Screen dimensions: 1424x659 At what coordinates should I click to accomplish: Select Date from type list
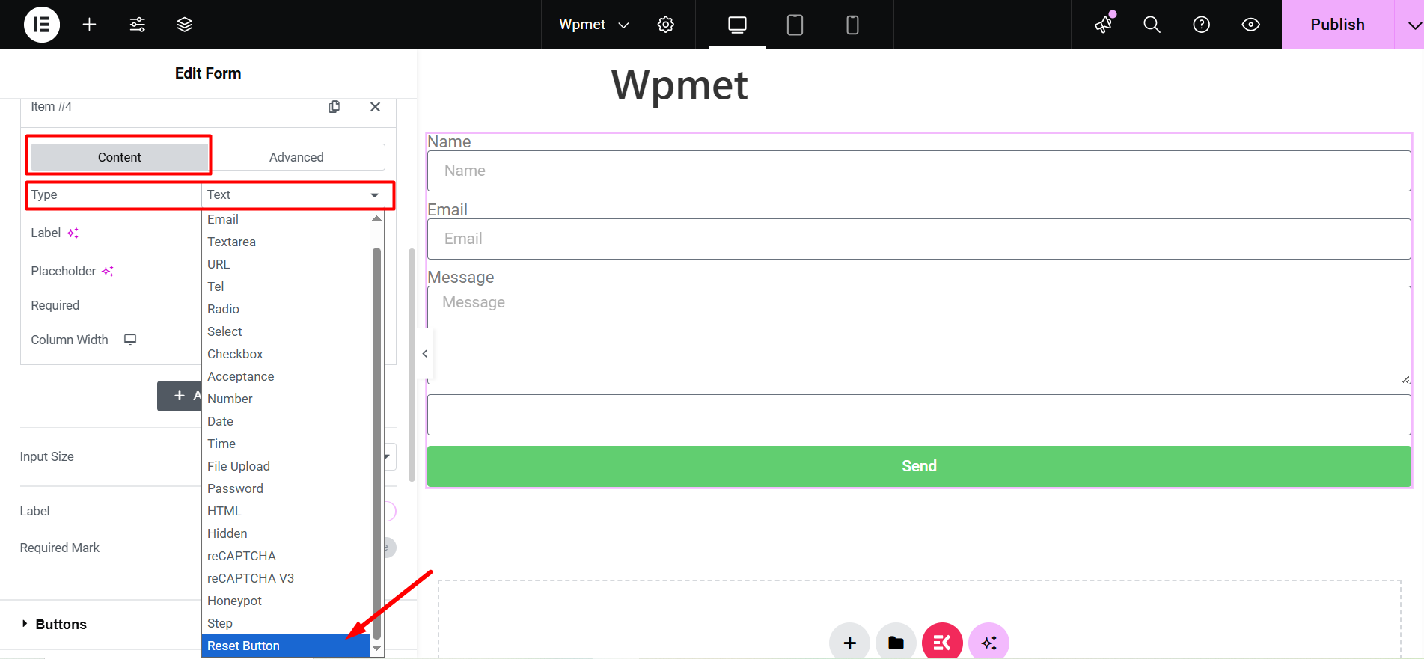[x=286, y=421]
